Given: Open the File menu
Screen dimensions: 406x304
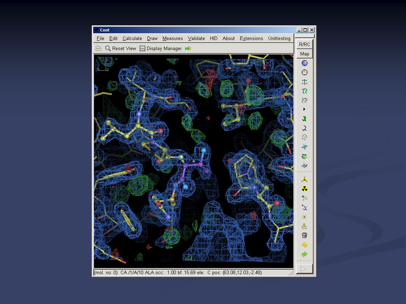Looking at the screenshot, I should 101,38.
